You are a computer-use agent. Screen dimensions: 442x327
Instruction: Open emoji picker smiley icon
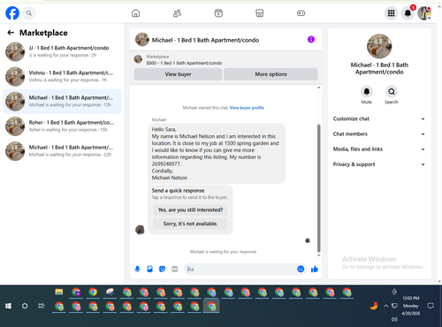(301, 269)
